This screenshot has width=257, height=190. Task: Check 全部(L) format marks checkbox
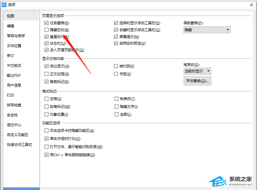pos(116,114)
